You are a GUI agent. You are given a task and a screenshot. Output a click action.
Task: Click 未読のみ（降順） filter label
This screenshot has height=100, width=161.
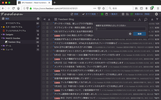[x=142, y=14]
